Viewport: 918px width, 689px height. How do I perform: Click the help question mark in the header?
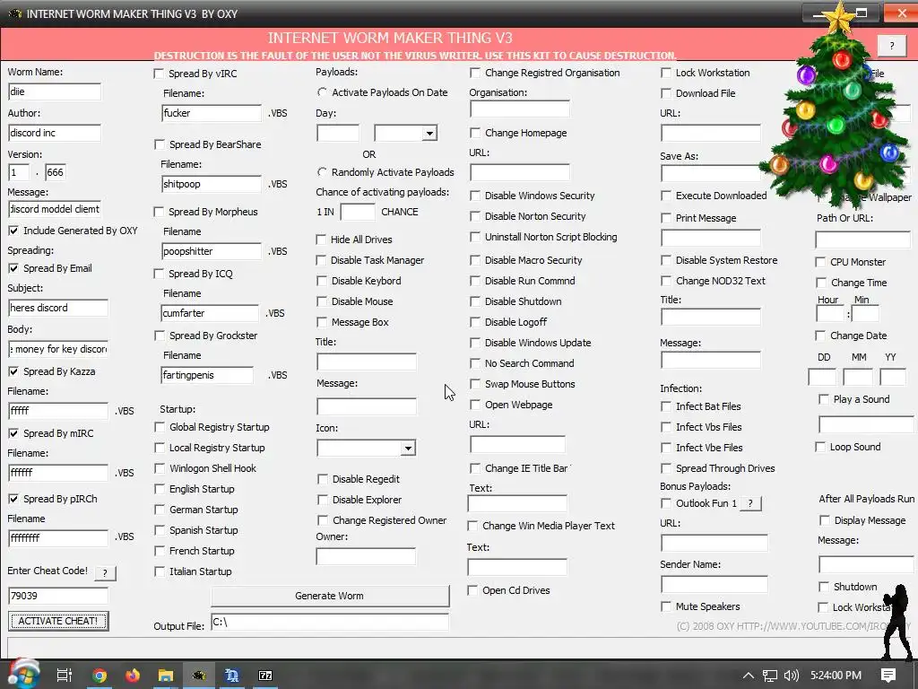(892, 45)
